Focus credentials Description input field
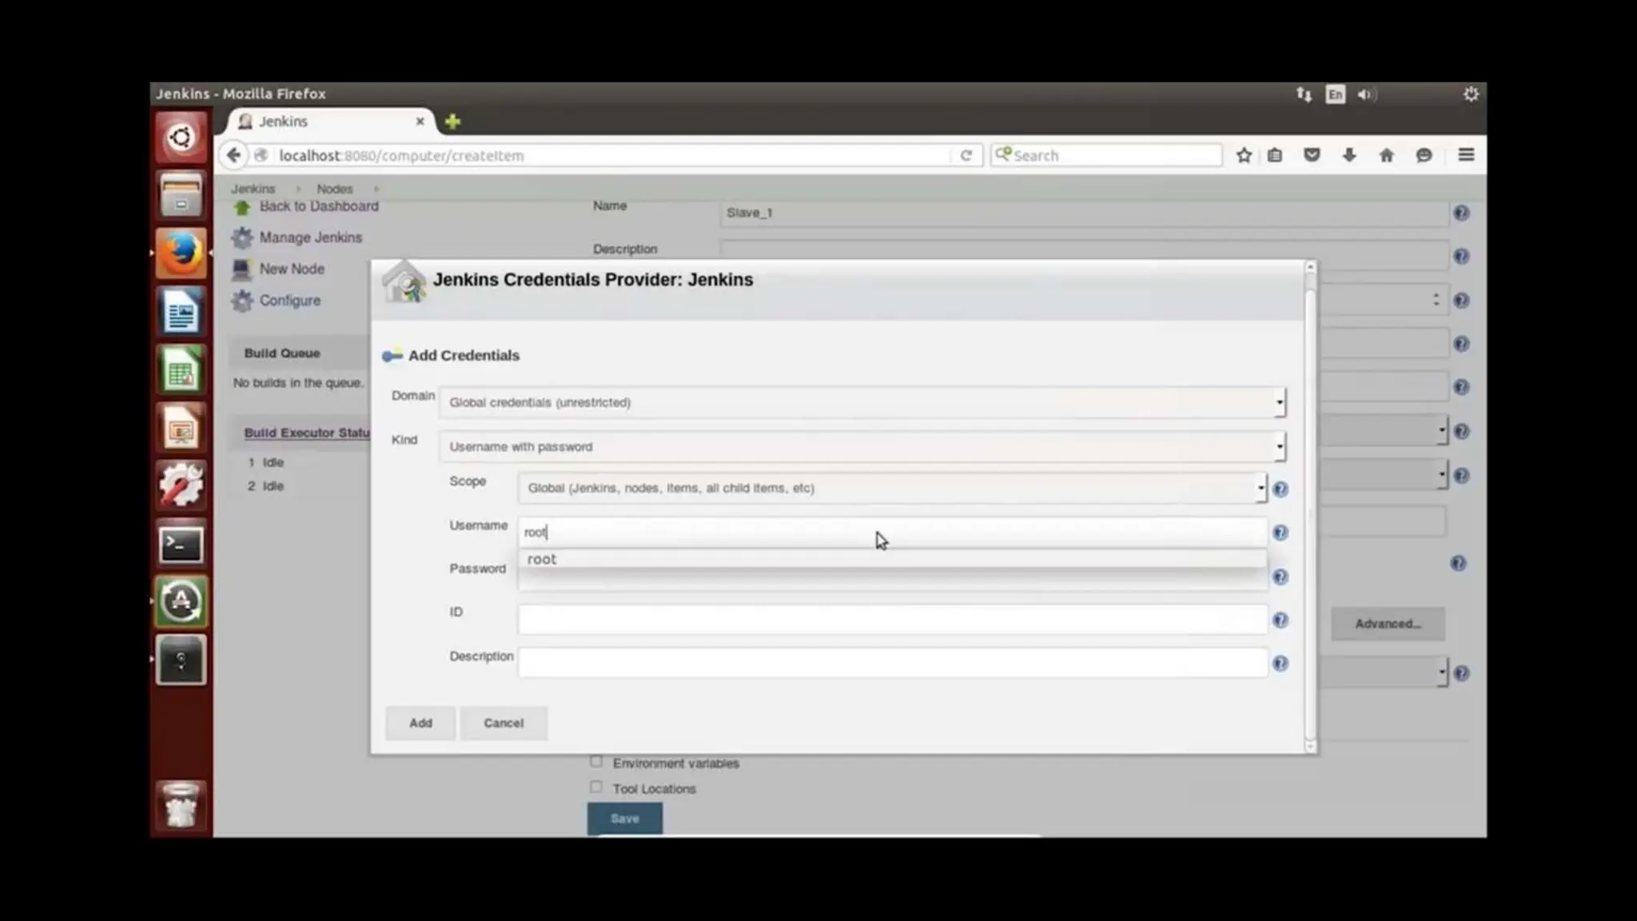 pos(892,663)
